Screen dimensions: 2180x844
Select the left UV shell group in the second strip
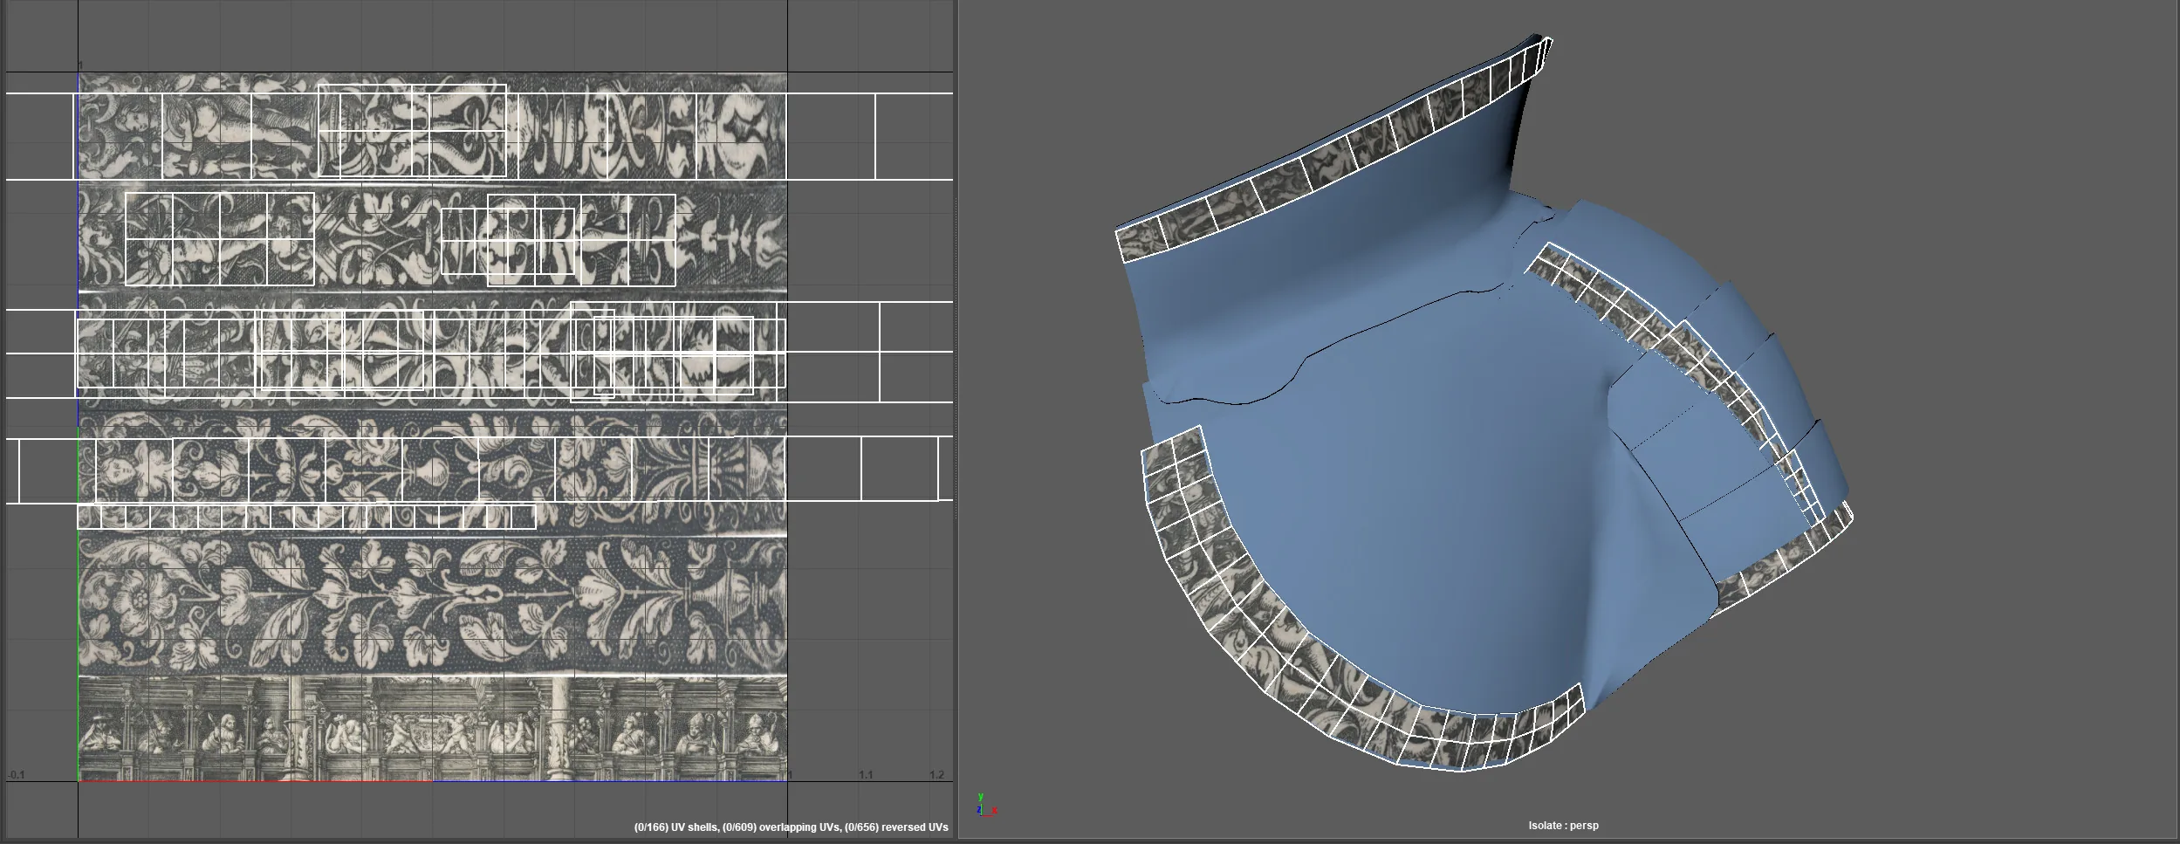219,239
